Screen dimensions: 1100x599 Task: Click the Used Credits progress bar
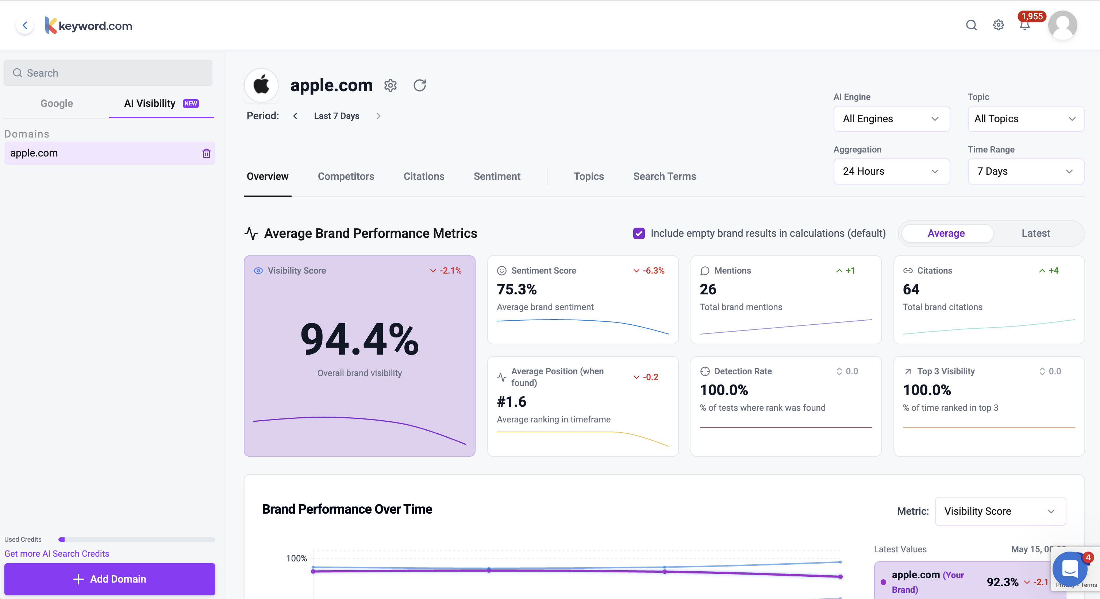136,539
